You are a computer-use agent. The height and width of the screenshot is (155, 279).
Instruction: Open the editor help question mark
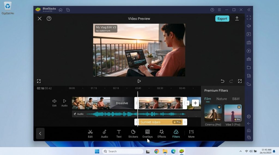(49, 19)
